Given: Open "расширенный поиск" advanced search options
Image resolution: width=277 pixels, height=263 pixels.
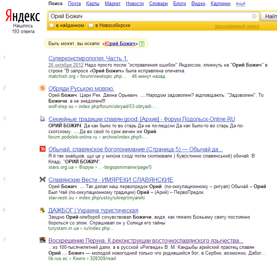Looking at the screenshot, I should 237,26.
